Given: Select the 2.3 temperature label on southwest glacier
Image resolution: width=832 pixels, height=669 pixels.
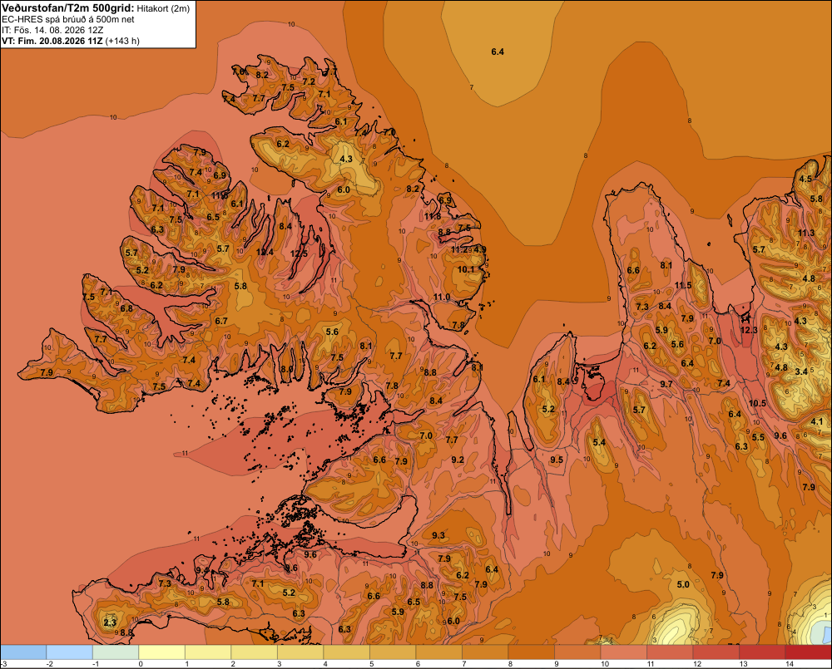Looking at the screenshot, I should (110, 622).
